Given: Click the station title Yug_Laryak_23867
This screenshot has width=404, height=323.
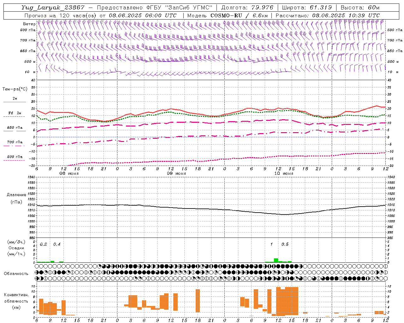Looking at the screenshot, I should [x=53, y=8].
